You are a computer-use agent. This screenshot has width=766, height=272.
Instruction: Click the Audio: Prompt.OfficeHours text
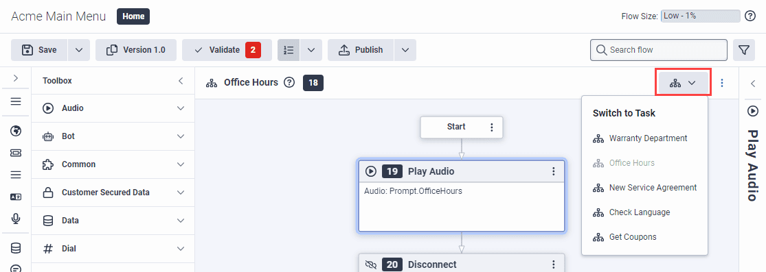click(414, 191)
